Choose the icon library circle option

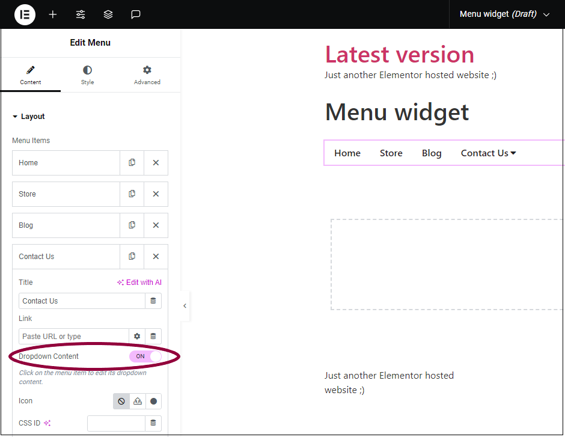(153, 402)
